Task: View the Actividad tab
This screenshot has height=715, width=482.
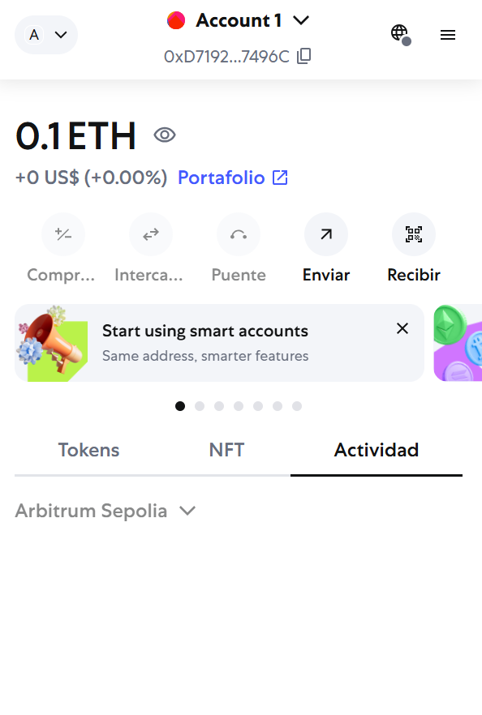Action: pyautogui.click(x=377, y=450)
